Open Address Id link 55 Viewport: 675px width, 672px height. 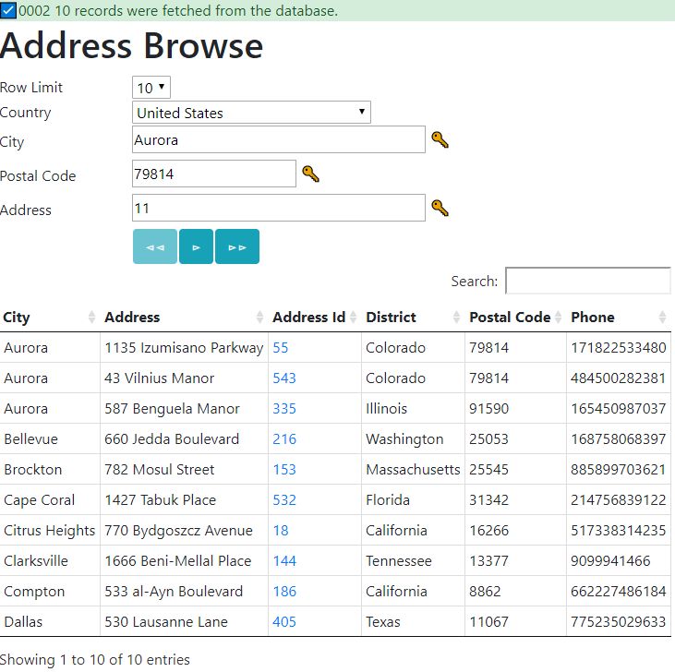click(281, 348)
